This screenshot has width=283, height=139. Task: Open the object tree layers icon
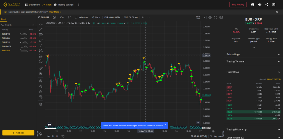pos(41,134)
